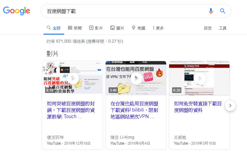The height and width of the screenshot is (158, 247).
Task: Click the 3:46 duration badge
Action: point(113,90)
